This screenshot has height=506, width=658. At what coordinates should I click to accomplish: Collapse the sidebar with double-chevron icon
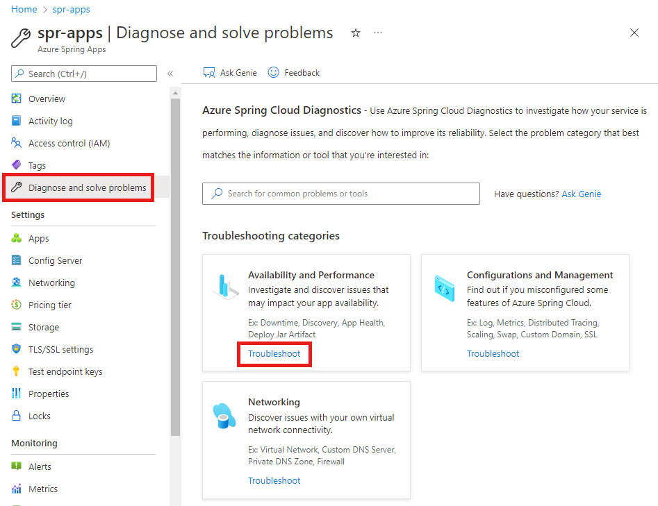[170, 74]
